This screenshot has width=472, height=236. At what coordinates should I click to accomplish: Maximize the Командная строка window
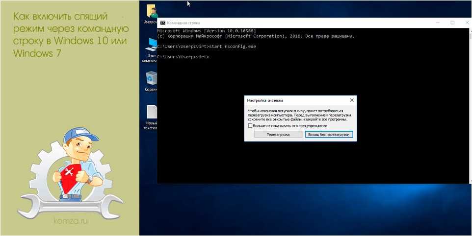coord(452,23)
